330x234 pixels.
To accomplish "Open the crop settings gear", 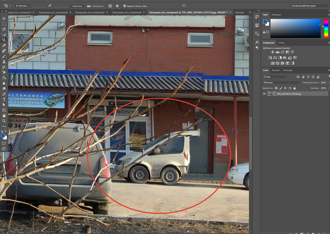I will 117,6.
